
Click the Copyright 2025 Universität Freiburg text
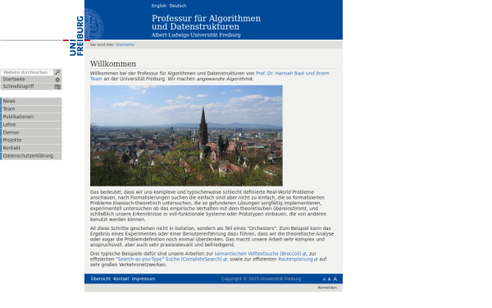click(261, 278)
